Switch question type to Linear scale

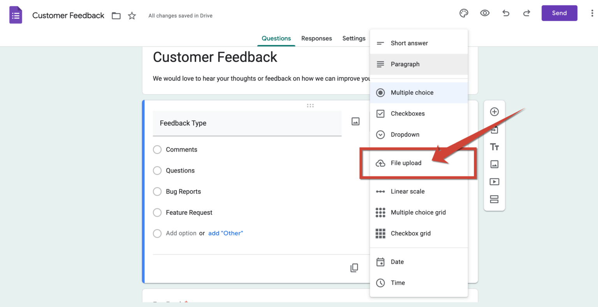[x=408, y=191]
